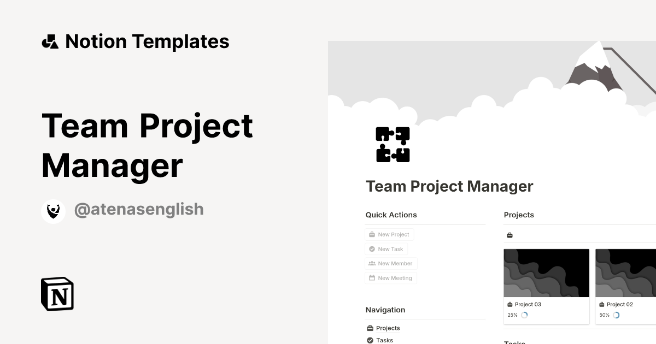This screenshot has width=656, height=344.
Task: Open the New Meeting quick action
Action: coord(390,278)
